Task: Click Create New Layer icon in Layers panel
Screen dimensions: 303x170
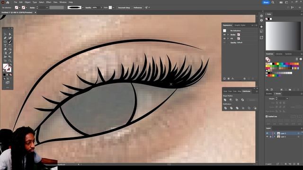Action: pos(294,164)
